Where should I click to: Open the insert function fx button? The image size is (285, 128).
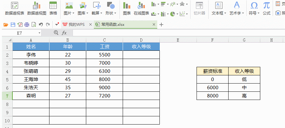[x=64, y=33]
